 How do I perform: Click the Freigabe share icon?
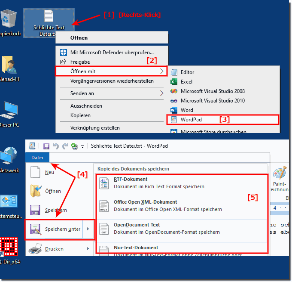[63, 62]
